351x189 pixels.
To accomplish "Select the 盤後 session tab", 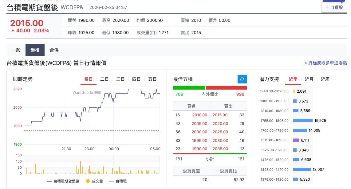I will coord(35,50).
